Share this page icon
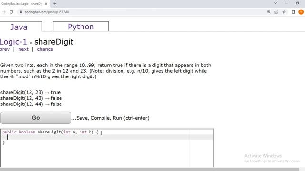Screen dimensions: 305x171 tap(276, 12)
